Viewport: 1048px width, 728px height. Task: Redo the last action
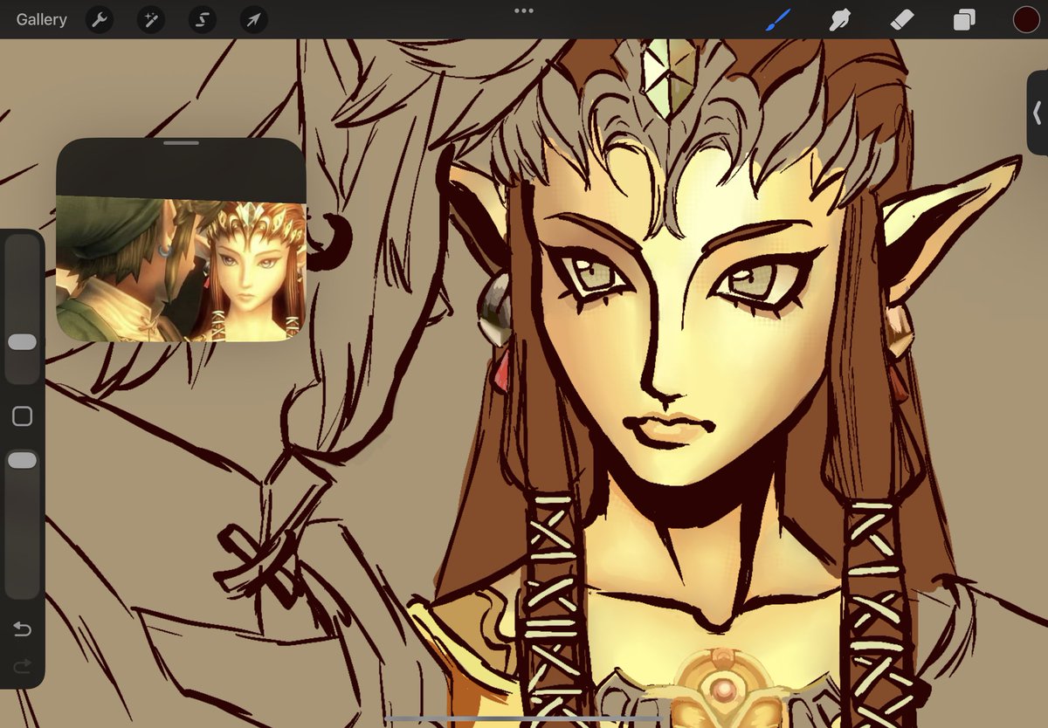click(22, 667)
